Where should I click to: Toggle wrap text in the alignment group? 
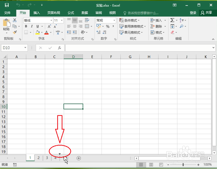pos(87,20)
